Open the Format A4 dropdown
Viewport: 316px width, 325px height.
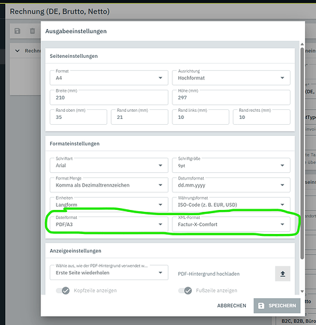(109, 78)
